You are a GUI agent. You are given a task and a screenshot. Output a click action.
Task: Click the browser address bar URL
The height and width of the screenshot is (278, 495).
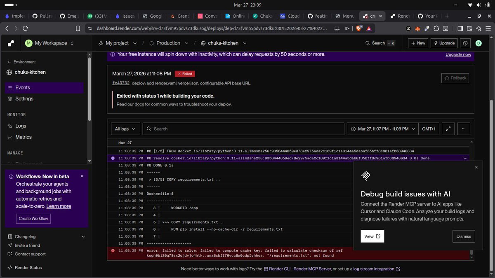pos(212,28)
